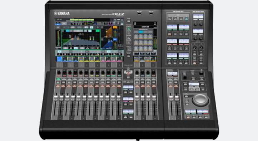Tap the bottom display in the center key column
The height and width of the screenshot is (141, 258).
[128, 111]
